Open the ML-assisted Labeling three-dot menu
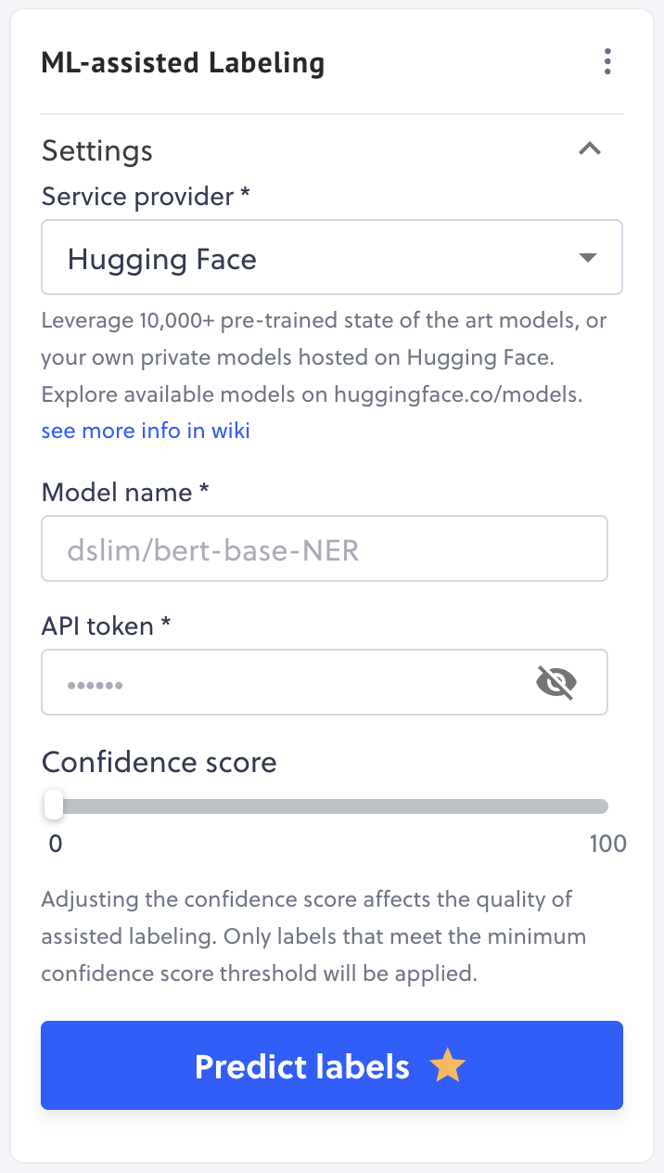The width and height of the screenshot is (664, 1173). [x=607, y=63]
